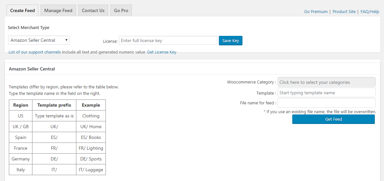The image size is (384, 181).
Task: Select the Go Pro tab
Action: [x=121, y=10]
